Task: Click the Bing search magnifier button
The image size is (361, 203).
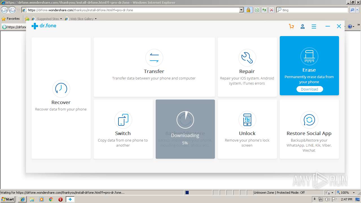Action: pos(352,10)
